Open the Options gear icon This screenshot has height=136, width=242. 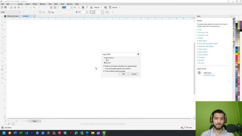pyautogui.click(x=105, y=8)
